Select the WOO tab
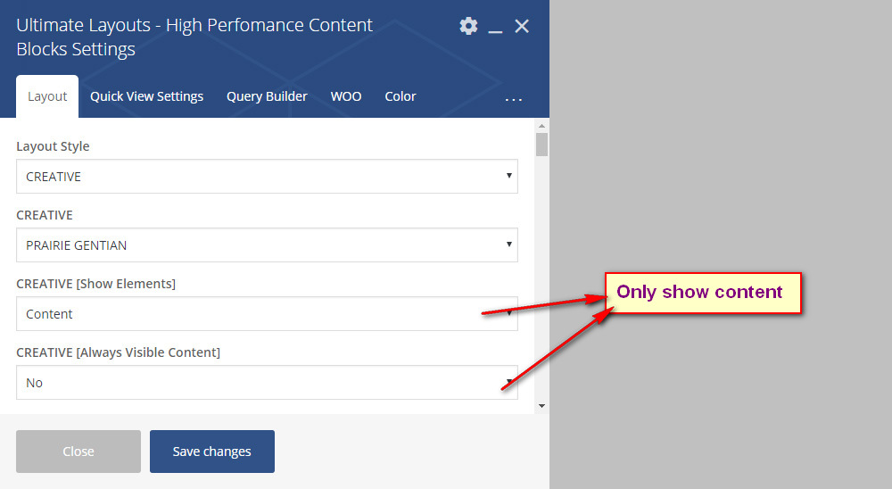Image resolution: width=892 pixels, height=489 pixels. [346, 96]
